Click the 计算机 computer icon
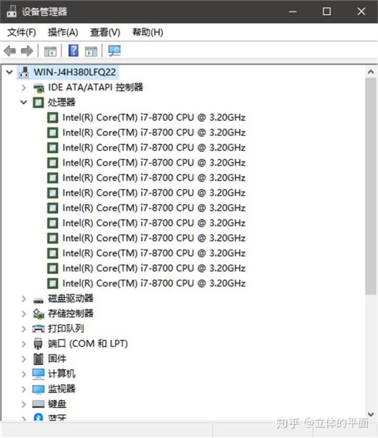This screenshot has width=378, height=438. (x=38, y=374)
